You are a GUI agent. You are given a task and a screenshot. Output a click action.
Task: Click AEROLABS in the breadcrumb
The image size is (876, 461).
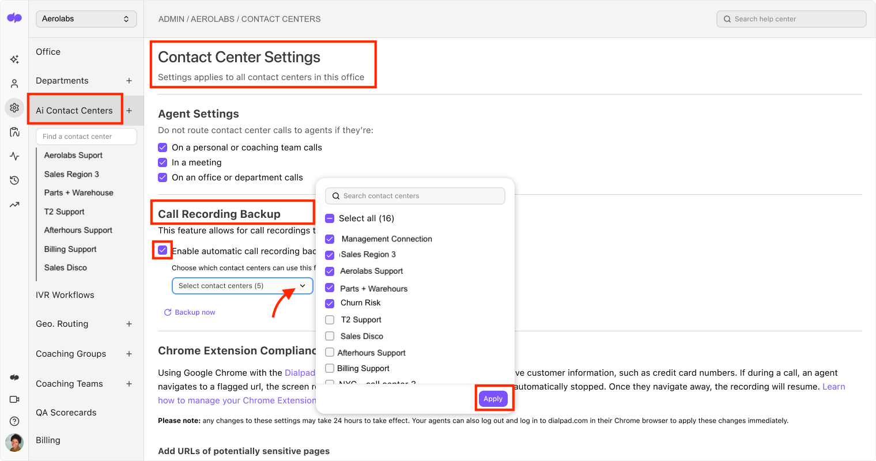pyautogui.click(x=213, y=19)
